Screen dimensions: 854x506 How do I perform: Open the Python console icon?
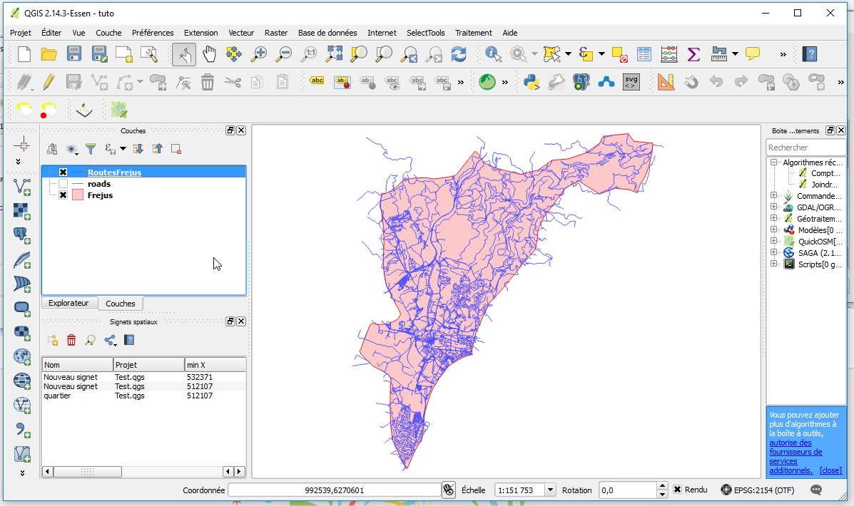(x=531, y=82)
